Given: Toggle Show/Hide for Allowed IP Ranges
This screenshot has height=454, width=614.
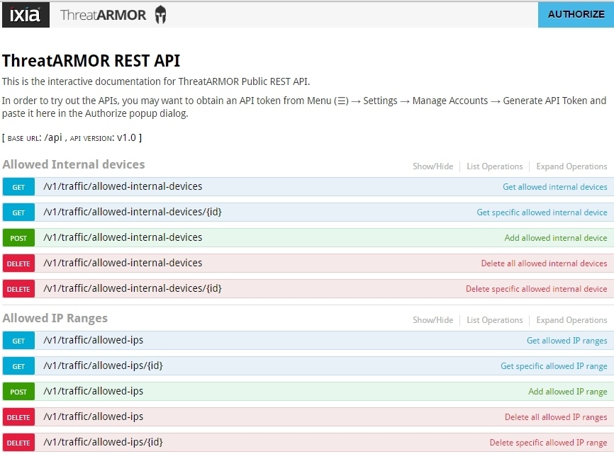Looking at the screenshot, I should [432, 320].
